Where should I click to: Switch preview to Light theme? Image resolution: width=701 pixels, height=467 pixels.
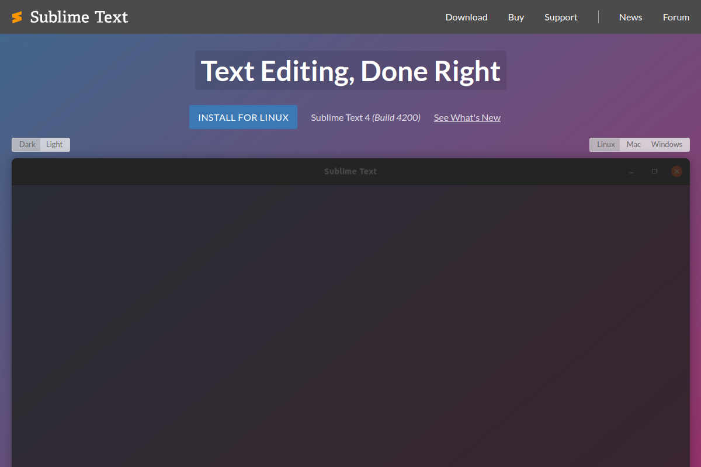54,145
